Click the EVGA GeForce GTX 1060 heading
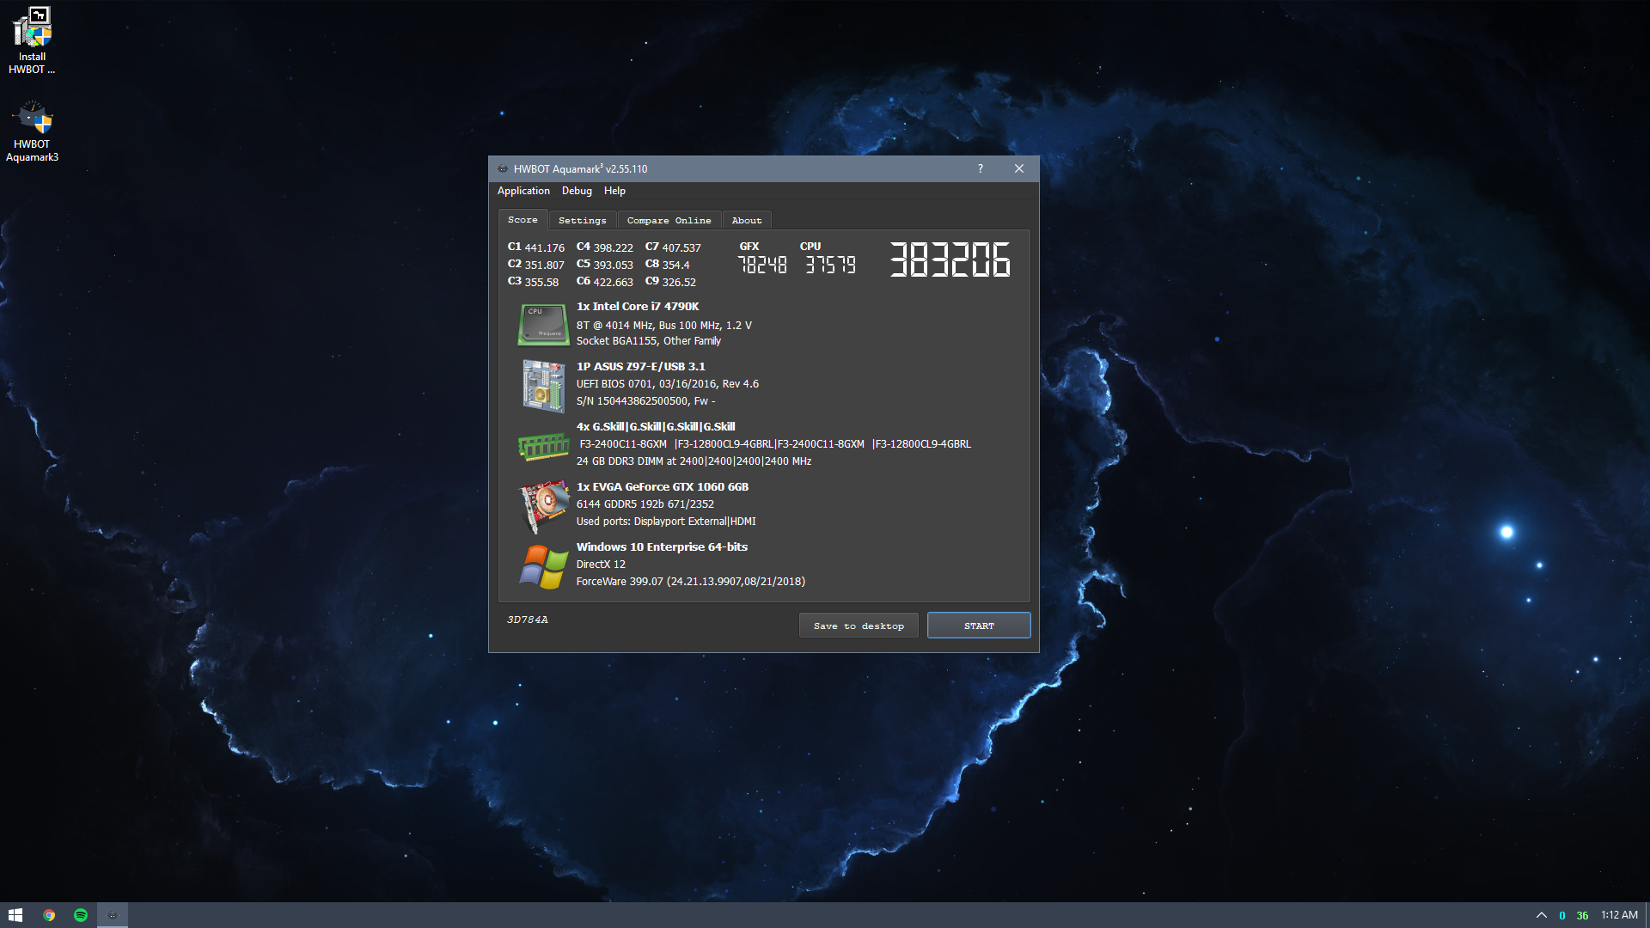Image resolution: width=1650 pixels, height=928 pixels. [663, 487]
